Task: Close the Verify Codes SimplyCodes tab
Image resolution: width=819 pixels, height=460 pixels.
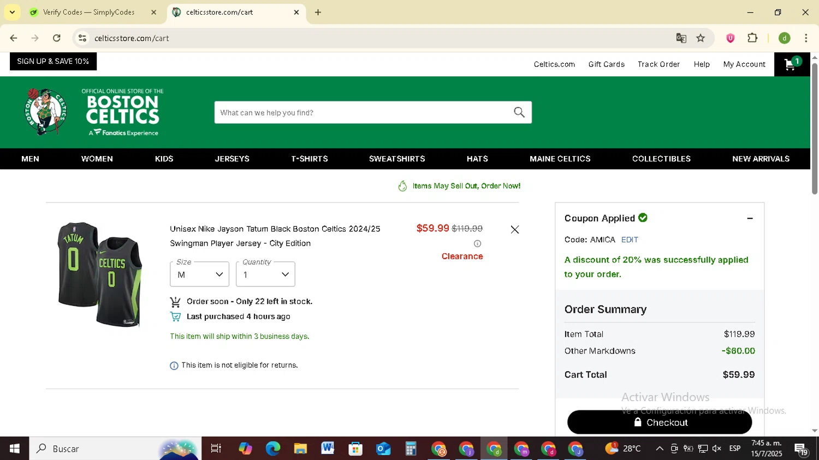Action: pyautogui.click(x=153, y=12)
